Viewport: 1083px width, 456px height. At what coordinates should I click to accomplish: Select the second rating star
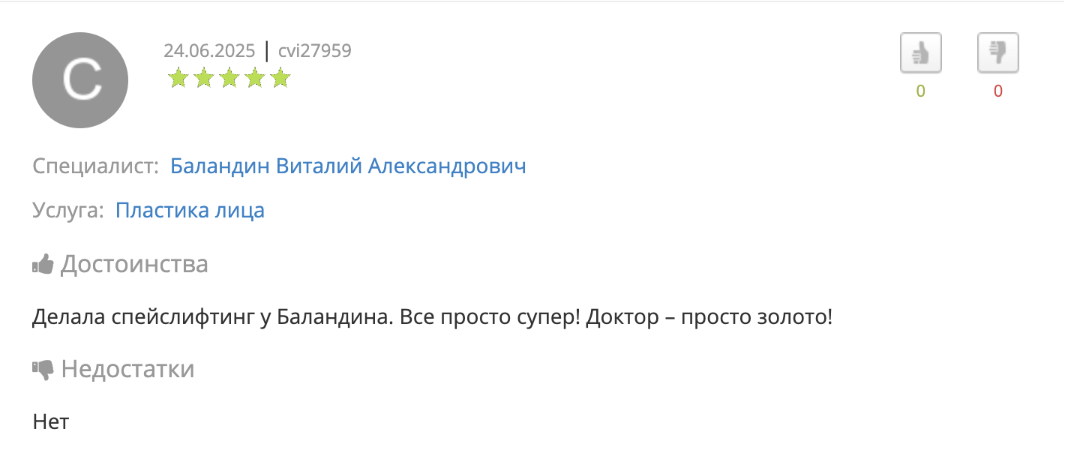pyautogui.click(x=203, y=78)
